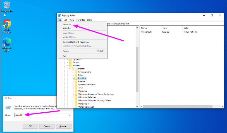This screenshot has width=227, height=133.
Task: Select the WindowsFirewall key
Action: coord(86,107)
